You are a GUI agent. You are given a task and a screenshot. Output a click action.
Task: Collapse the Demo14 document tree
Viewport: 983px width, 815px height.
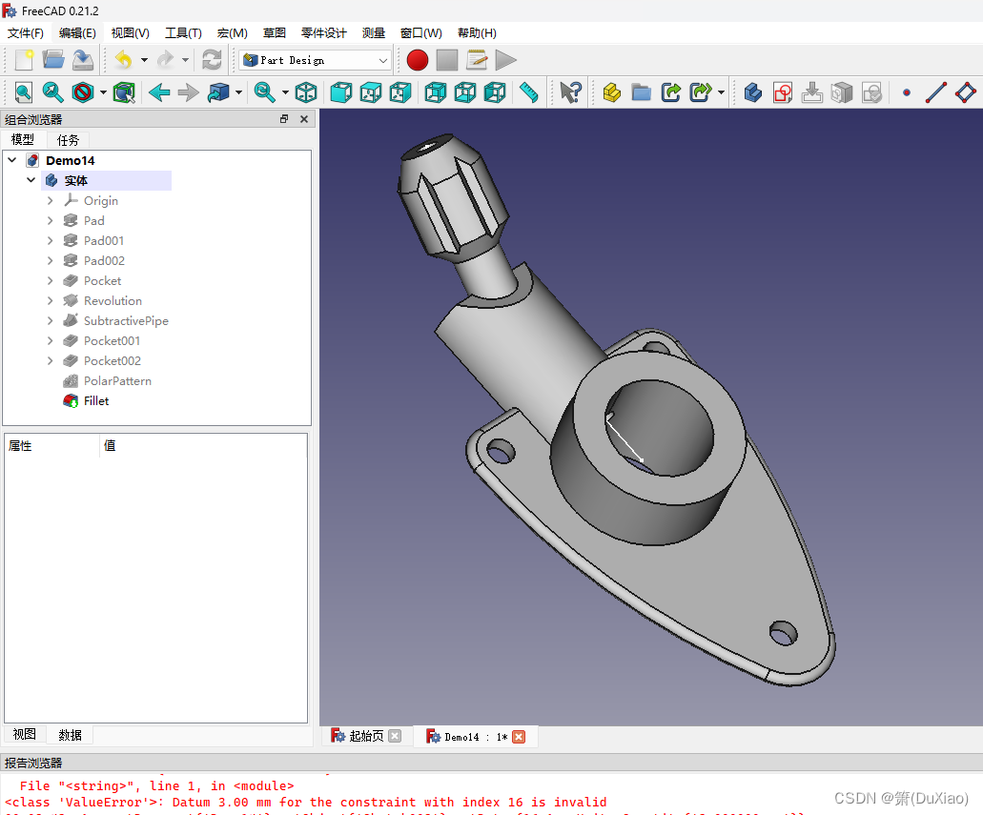click(11, 160)
